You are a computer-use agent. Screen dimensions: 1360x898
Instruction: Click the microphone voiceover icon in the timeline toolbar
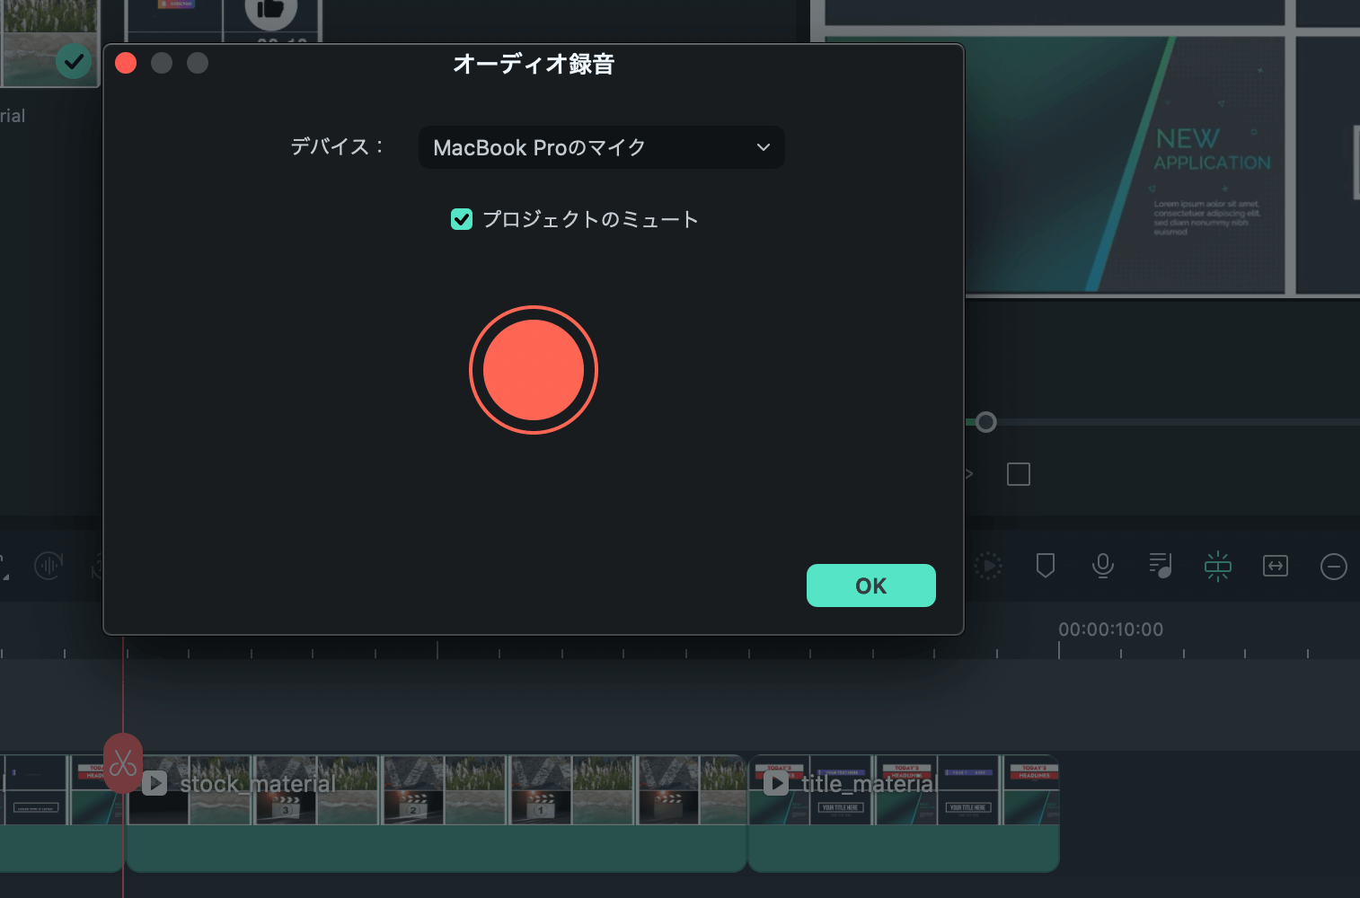tap(1102, 566)
